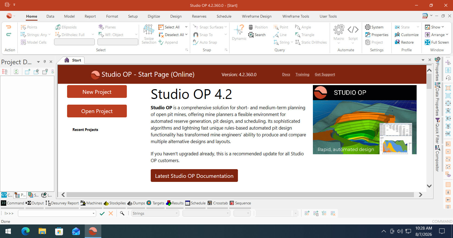This screenshot has height=238, width=453.
Task: Click the Open Project button
Action: tap(97, 111)
